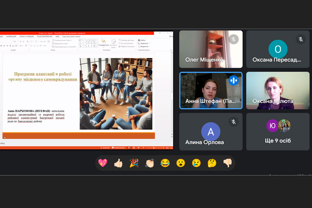Image resolution: width=312 pixels, height=208 pixels.
Task: Send the surprised face reaction
Action: 181,163
